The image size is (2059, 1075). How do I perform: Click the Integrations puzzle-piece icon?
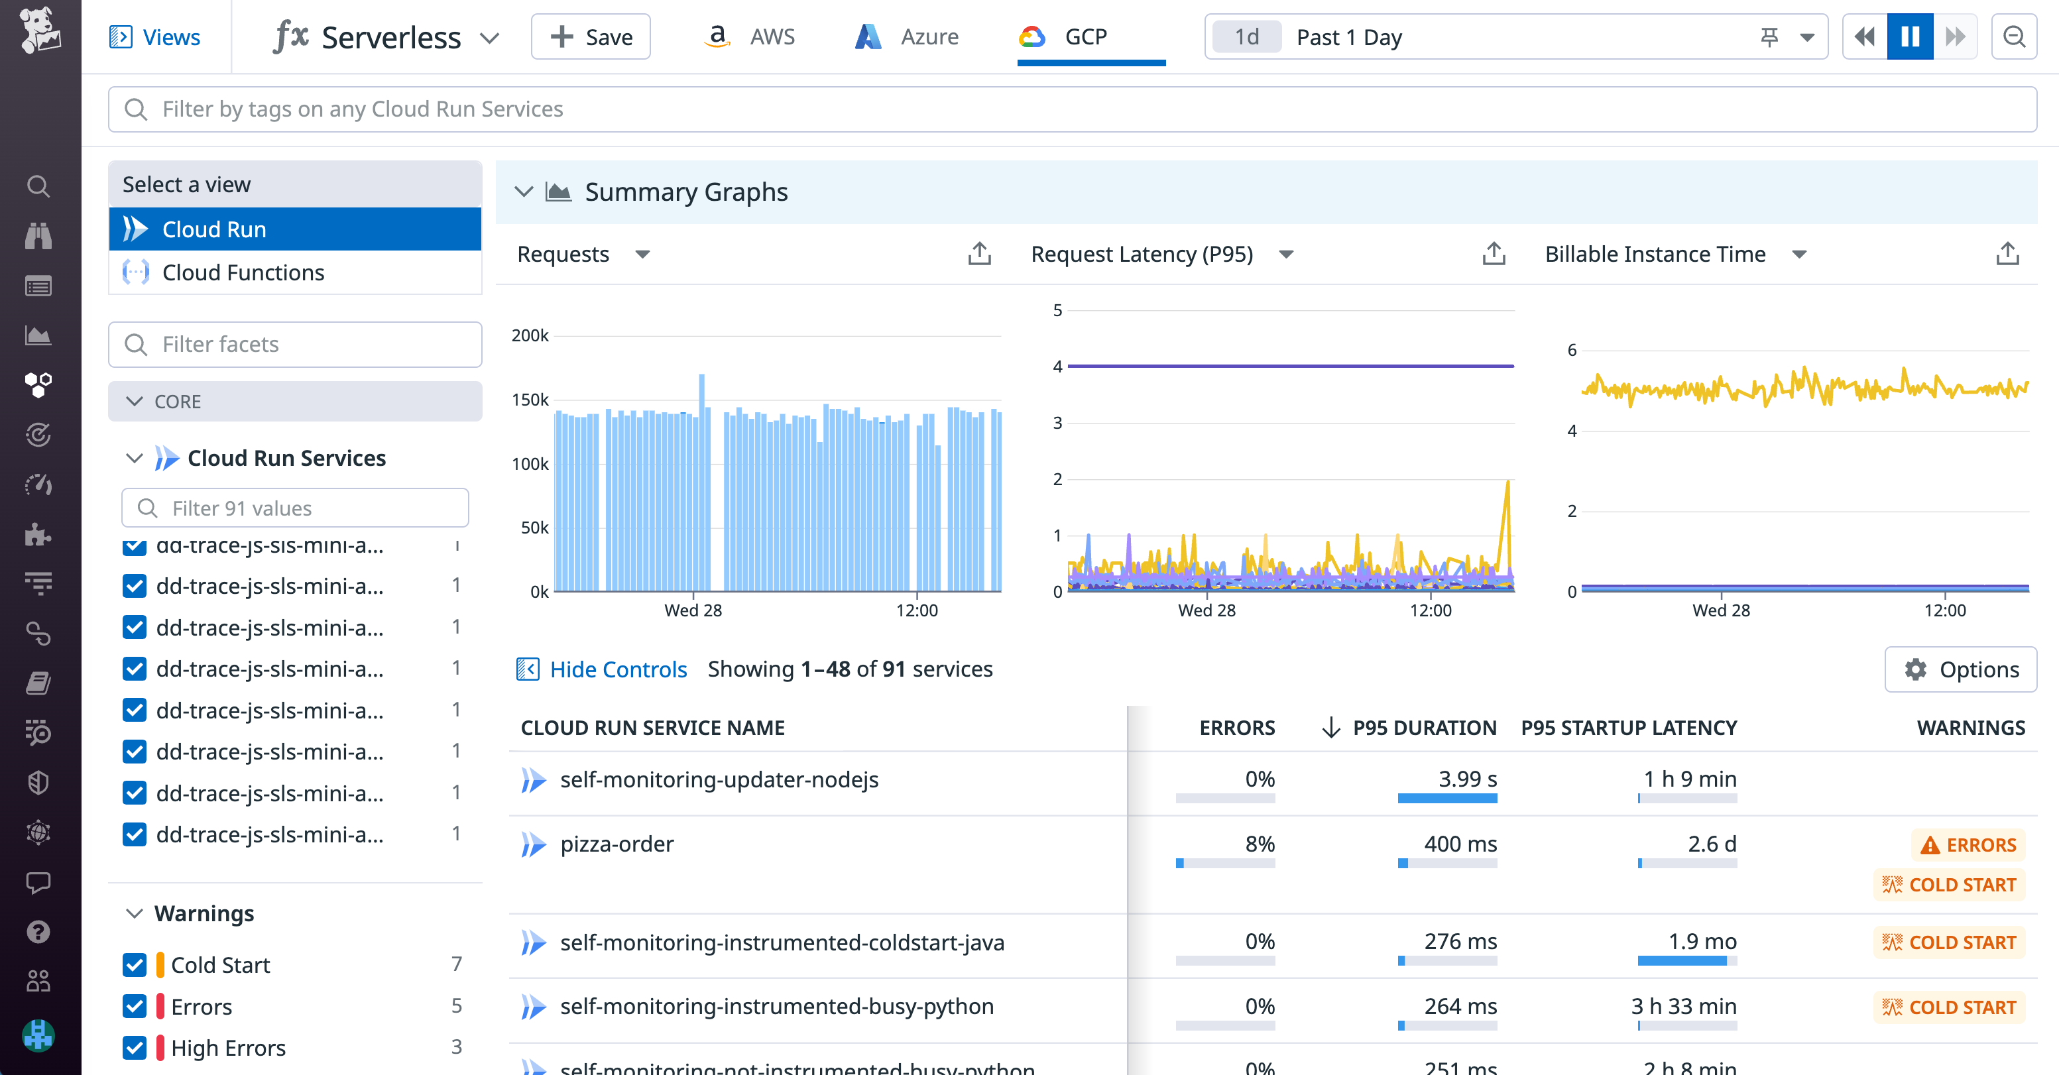[x=38, y=535]
